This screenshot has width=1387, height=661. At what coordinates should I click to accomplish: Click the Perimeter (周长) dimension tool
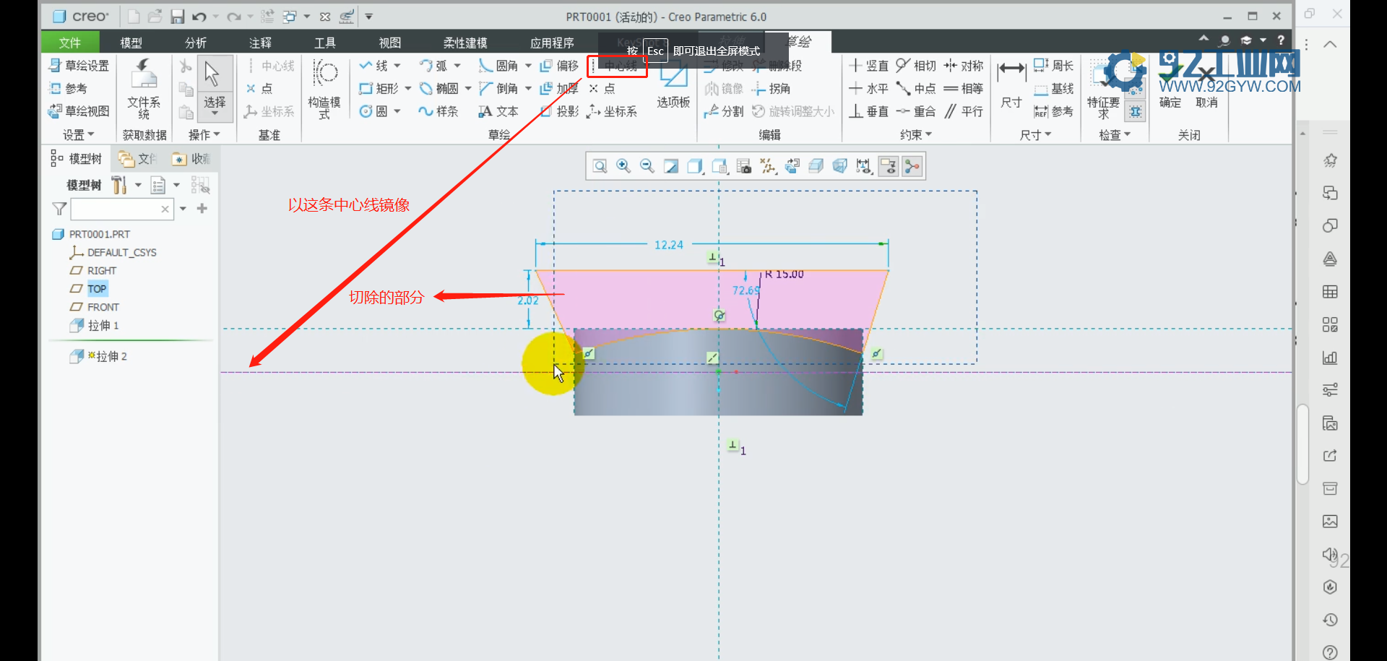tap(1053, 66)
